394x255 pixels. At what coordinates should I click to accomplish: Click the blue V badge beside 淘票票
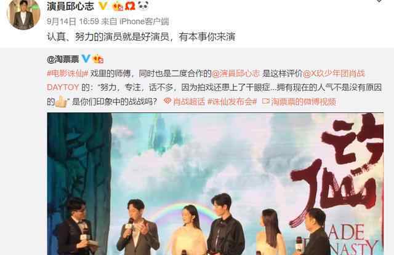tap(86, 58)
